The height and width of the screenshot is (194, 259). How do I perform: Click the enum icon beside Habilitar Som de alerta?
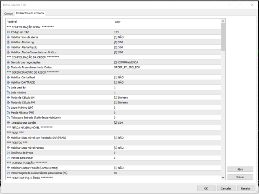(8, 37)
